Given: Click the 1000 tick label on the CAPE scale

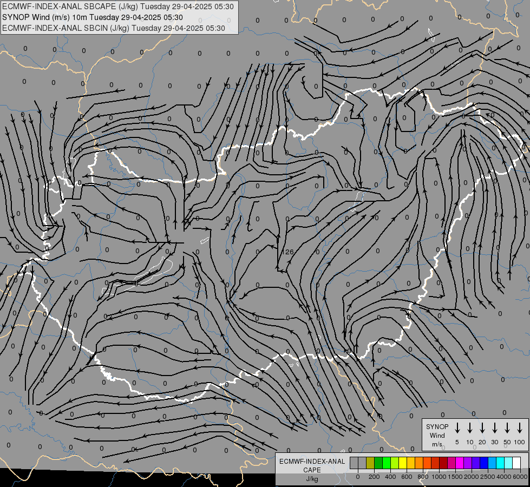Looking at the screenshot, I should point(439,477).
